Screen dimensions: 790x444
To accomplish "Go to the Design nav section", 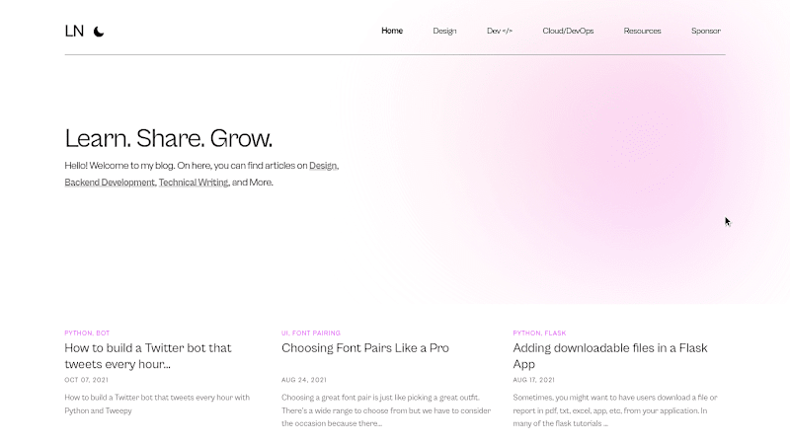I will click(x=444, y=31).
